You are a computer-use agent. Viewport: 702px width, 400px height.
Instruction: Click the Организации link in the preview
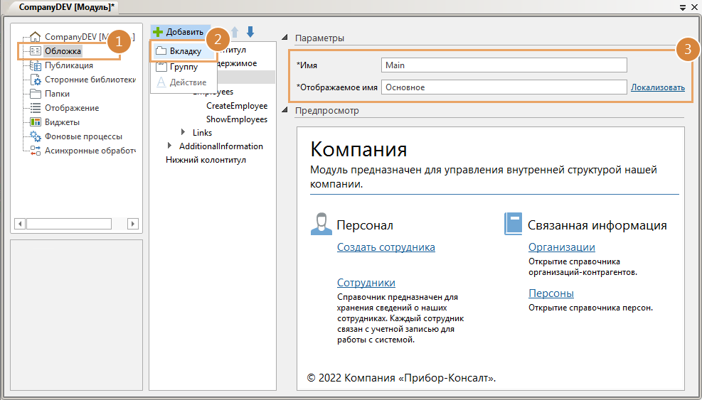pyautogui.click(x=561, y=247)
